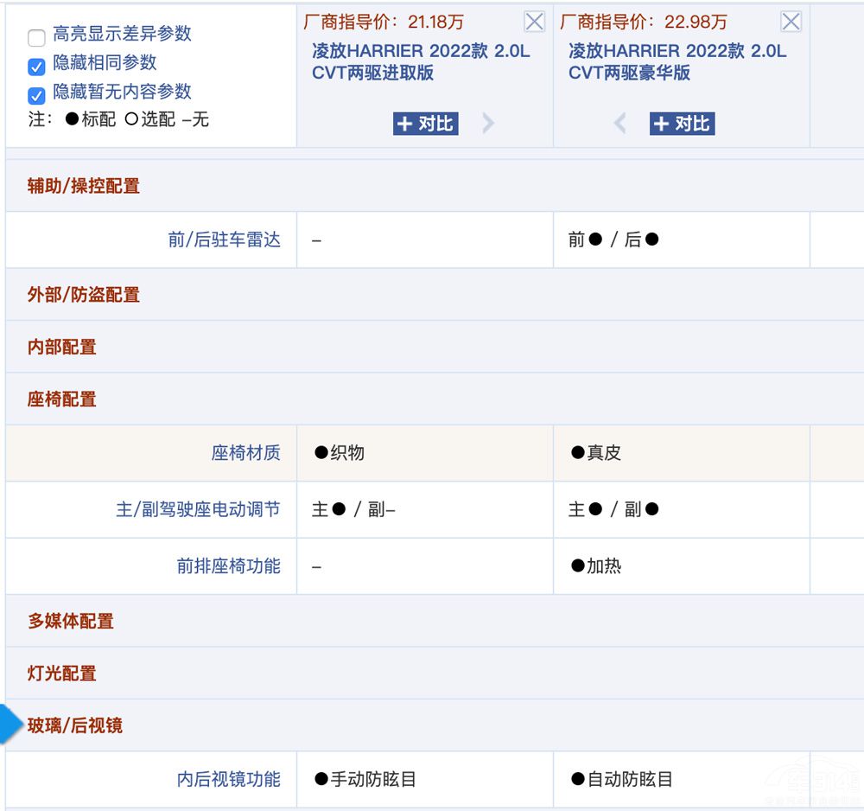Open 凌放HARRIER 2.0L CVT两驱豪华版 link

677,61
